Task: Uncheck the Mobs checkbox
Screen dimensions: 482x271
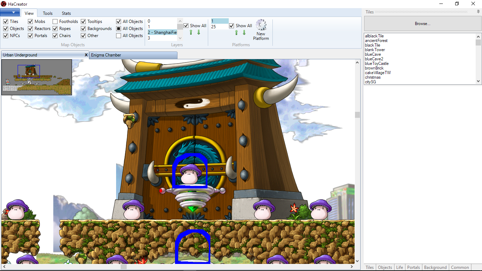Action: [x=30, y=22]
